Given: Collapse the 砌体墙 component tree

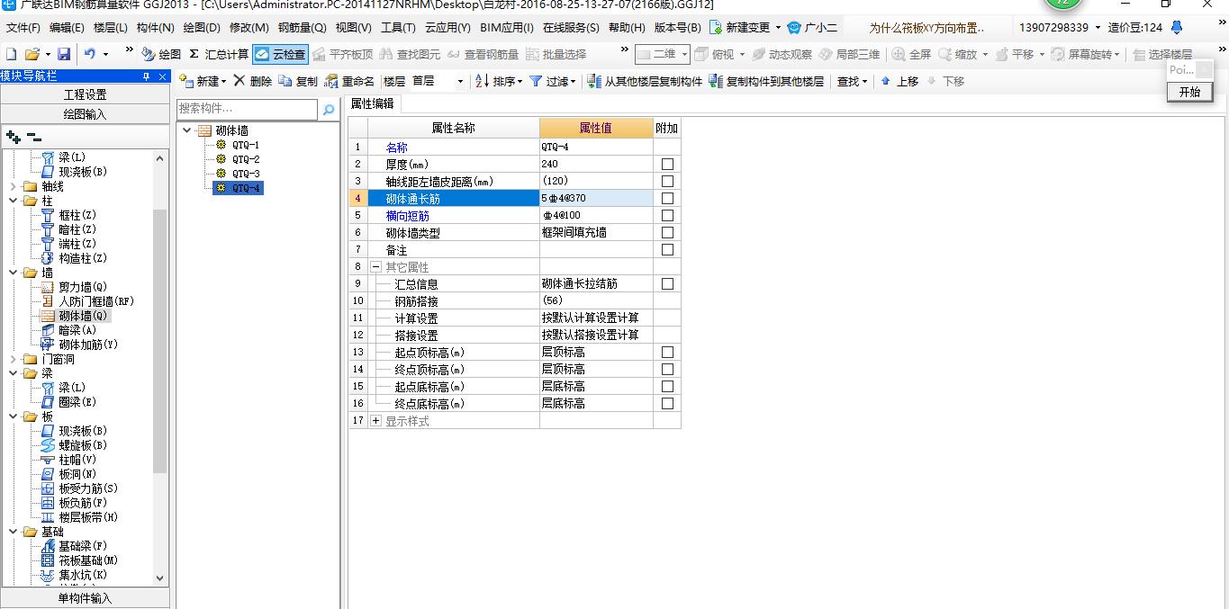Looking at the screenshot, I should 186,130.
